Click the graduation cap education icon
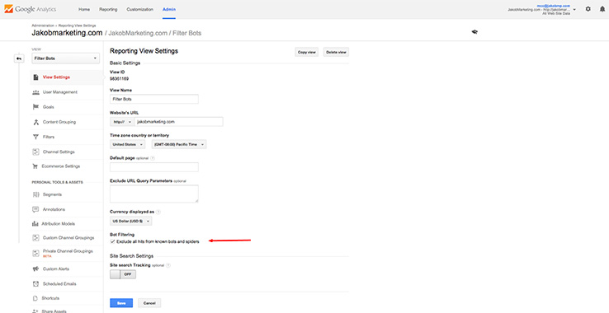The height and width of the screenshot is (313, 609). coord(474,32)
